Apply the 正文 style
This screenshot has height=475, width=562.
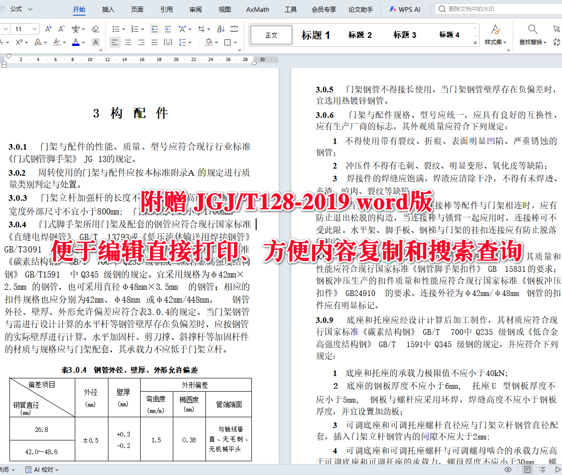(x=271, y=35)
